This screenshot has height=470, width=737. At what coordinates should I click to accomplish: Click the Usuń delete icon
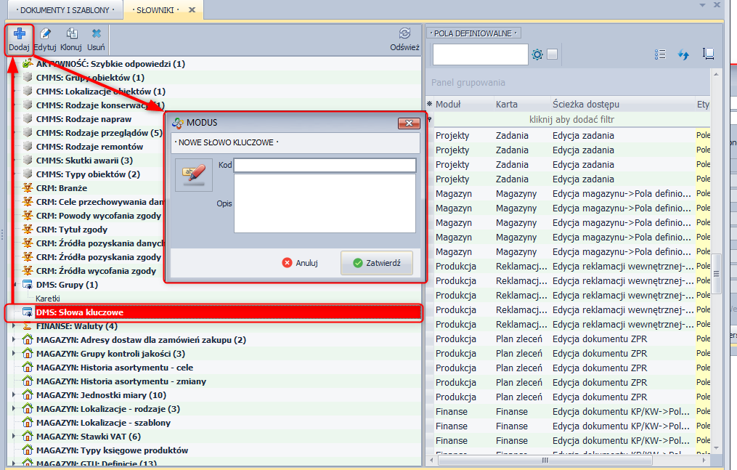click(96, 33)
